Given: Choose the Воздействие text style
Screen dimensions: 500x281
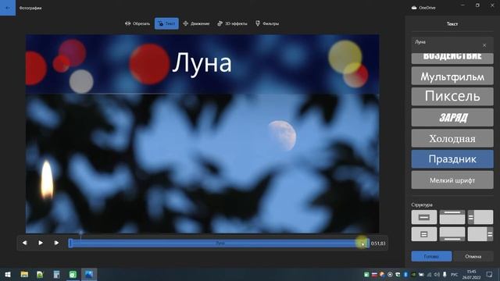Looking at the screenshot, I should [452, 59].
